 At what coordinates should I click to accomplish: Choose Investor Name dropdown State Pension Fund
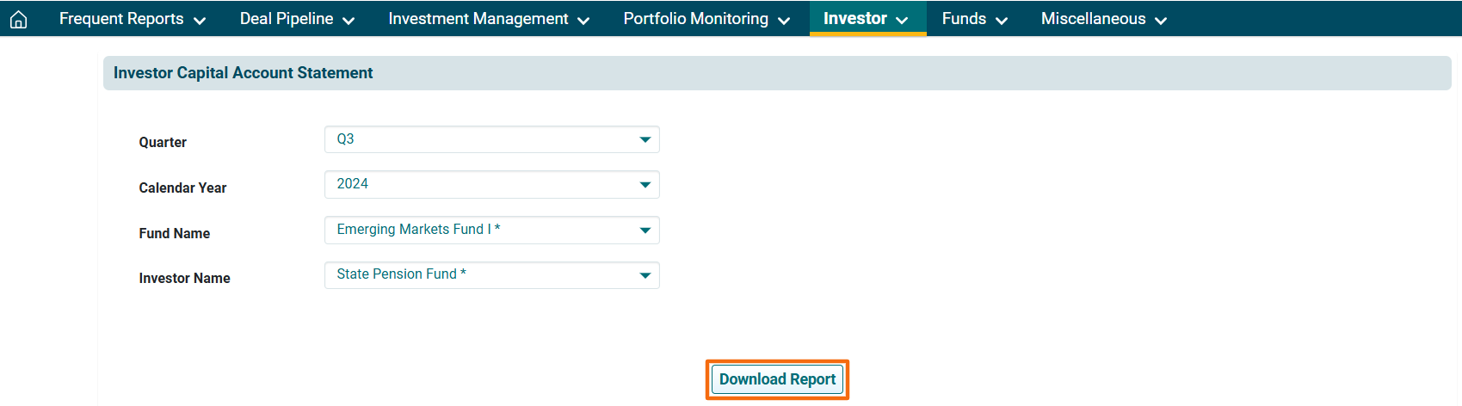point(491,275)
